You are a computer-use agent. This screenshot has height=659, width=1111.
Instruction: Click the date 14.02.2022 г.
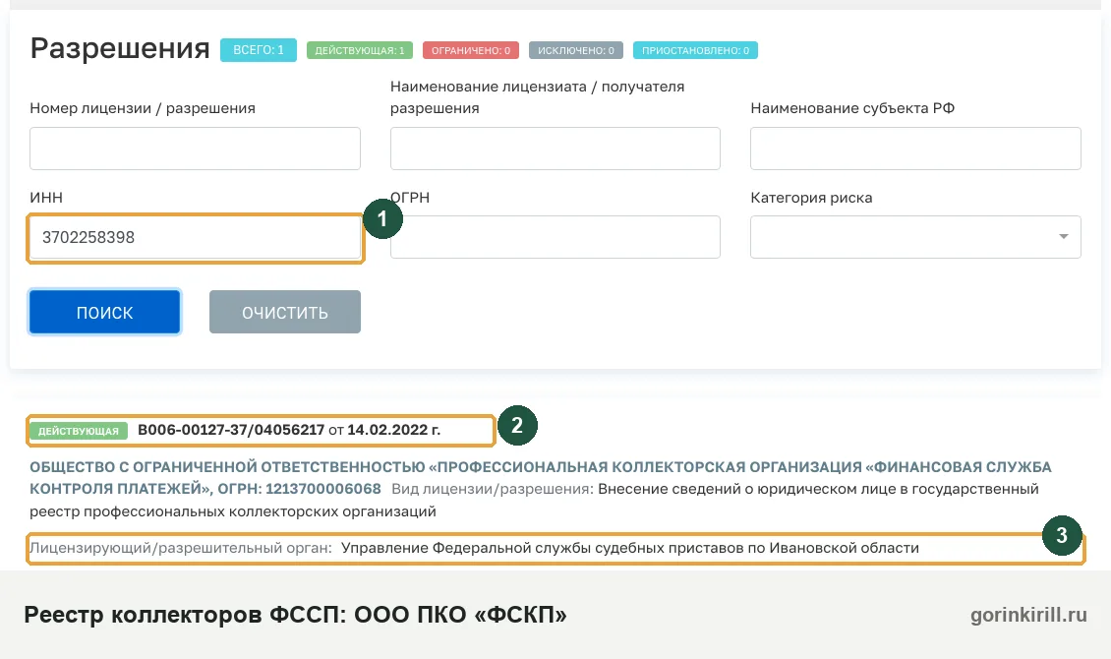pos(394,430)
